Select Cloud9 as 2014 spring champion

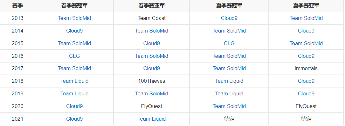(74, 31)
